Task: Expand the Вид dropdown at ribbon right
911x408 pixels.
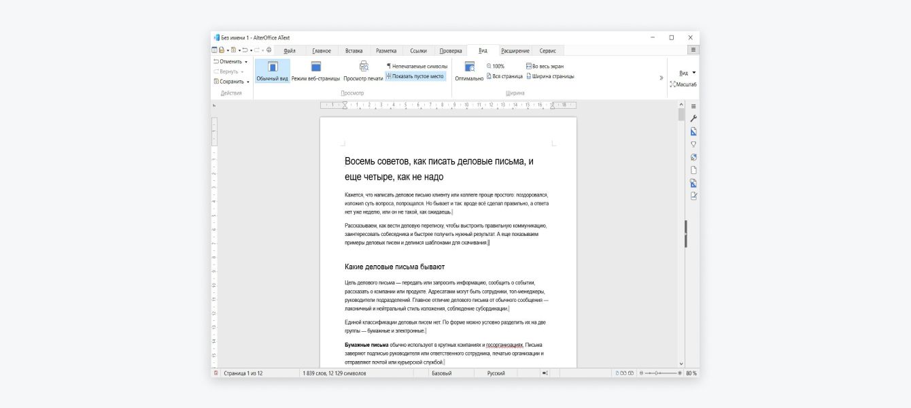Action: click(694, 73)
